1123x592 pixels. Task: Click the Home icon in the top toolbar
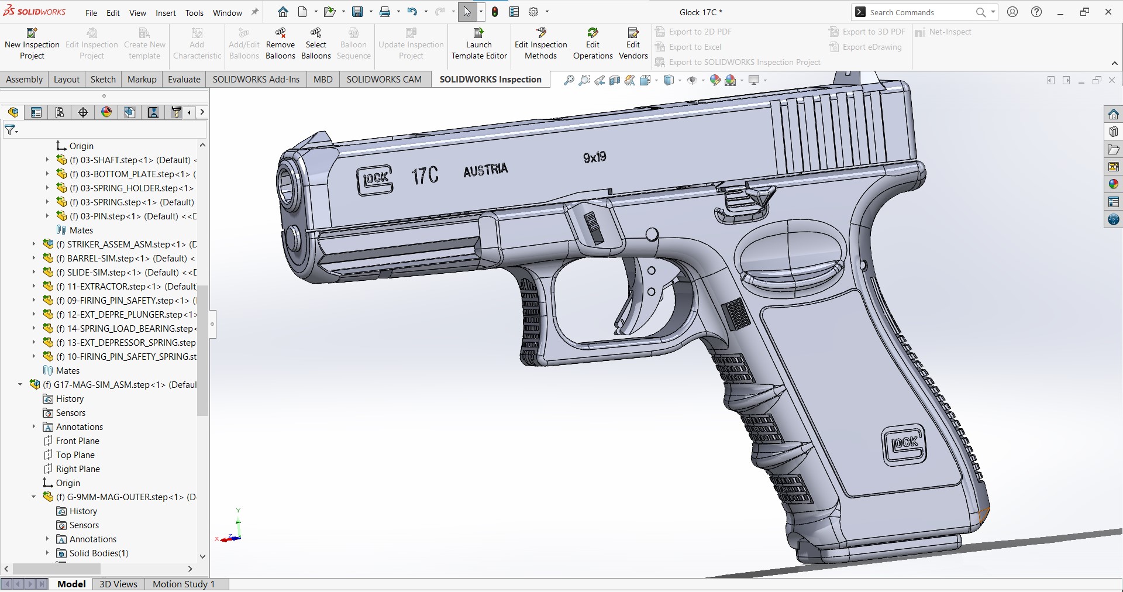coord(283,12)
